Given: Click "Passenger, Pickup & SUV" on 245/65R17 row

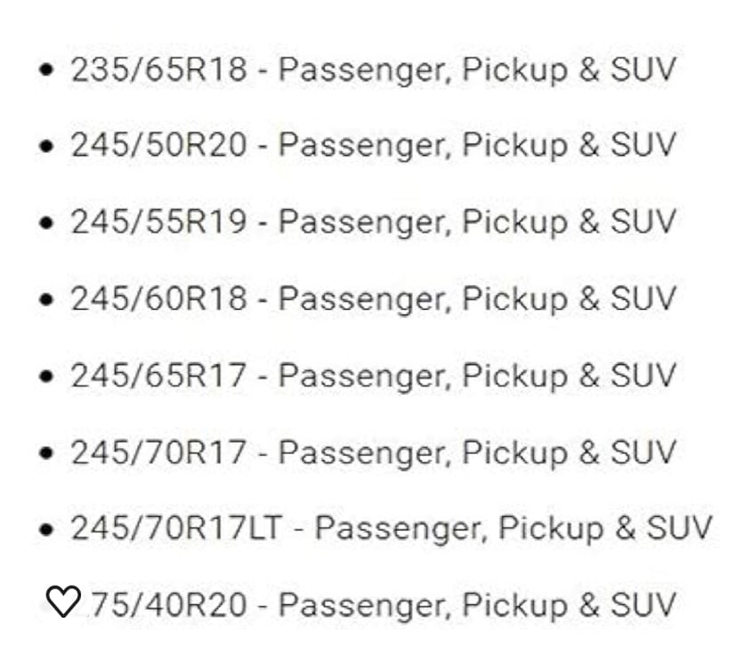Looking at the screenshot, I should tap(478, 377).
